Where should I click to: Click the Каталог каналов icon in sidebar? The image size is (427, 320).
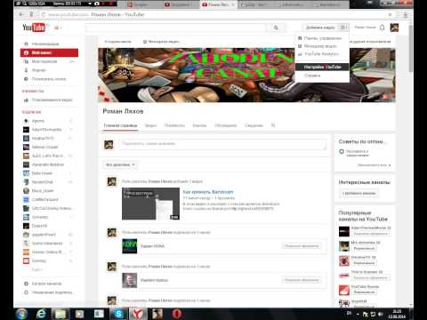26,284
